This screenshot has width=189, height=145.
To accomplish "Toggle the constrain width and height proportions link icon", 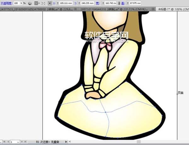I will (x=119, y=3).
